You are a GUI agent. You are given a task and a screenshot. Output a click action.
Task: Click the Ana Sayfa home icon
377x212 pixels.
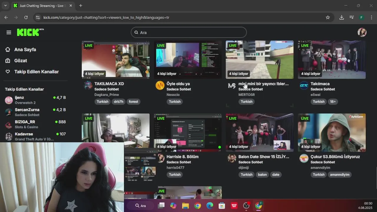coord(8,49)
